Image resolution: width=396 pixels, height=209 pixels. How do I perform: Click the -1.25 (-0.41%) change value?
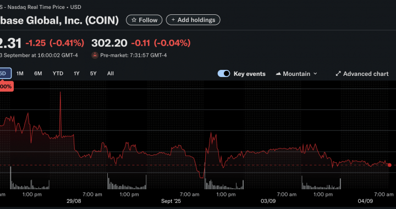point(55,43)
